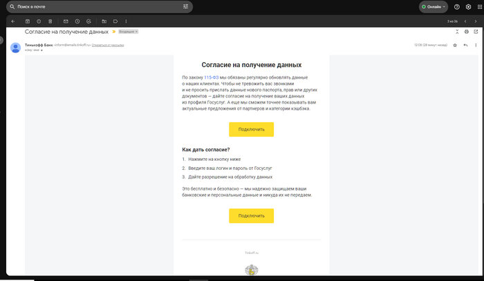Click the sender avatar

click(15, 48)
